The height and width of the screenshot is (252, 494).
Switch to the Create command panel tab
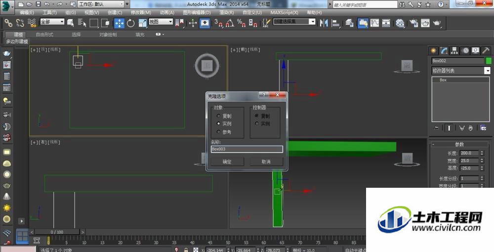[x=434, y=50]
